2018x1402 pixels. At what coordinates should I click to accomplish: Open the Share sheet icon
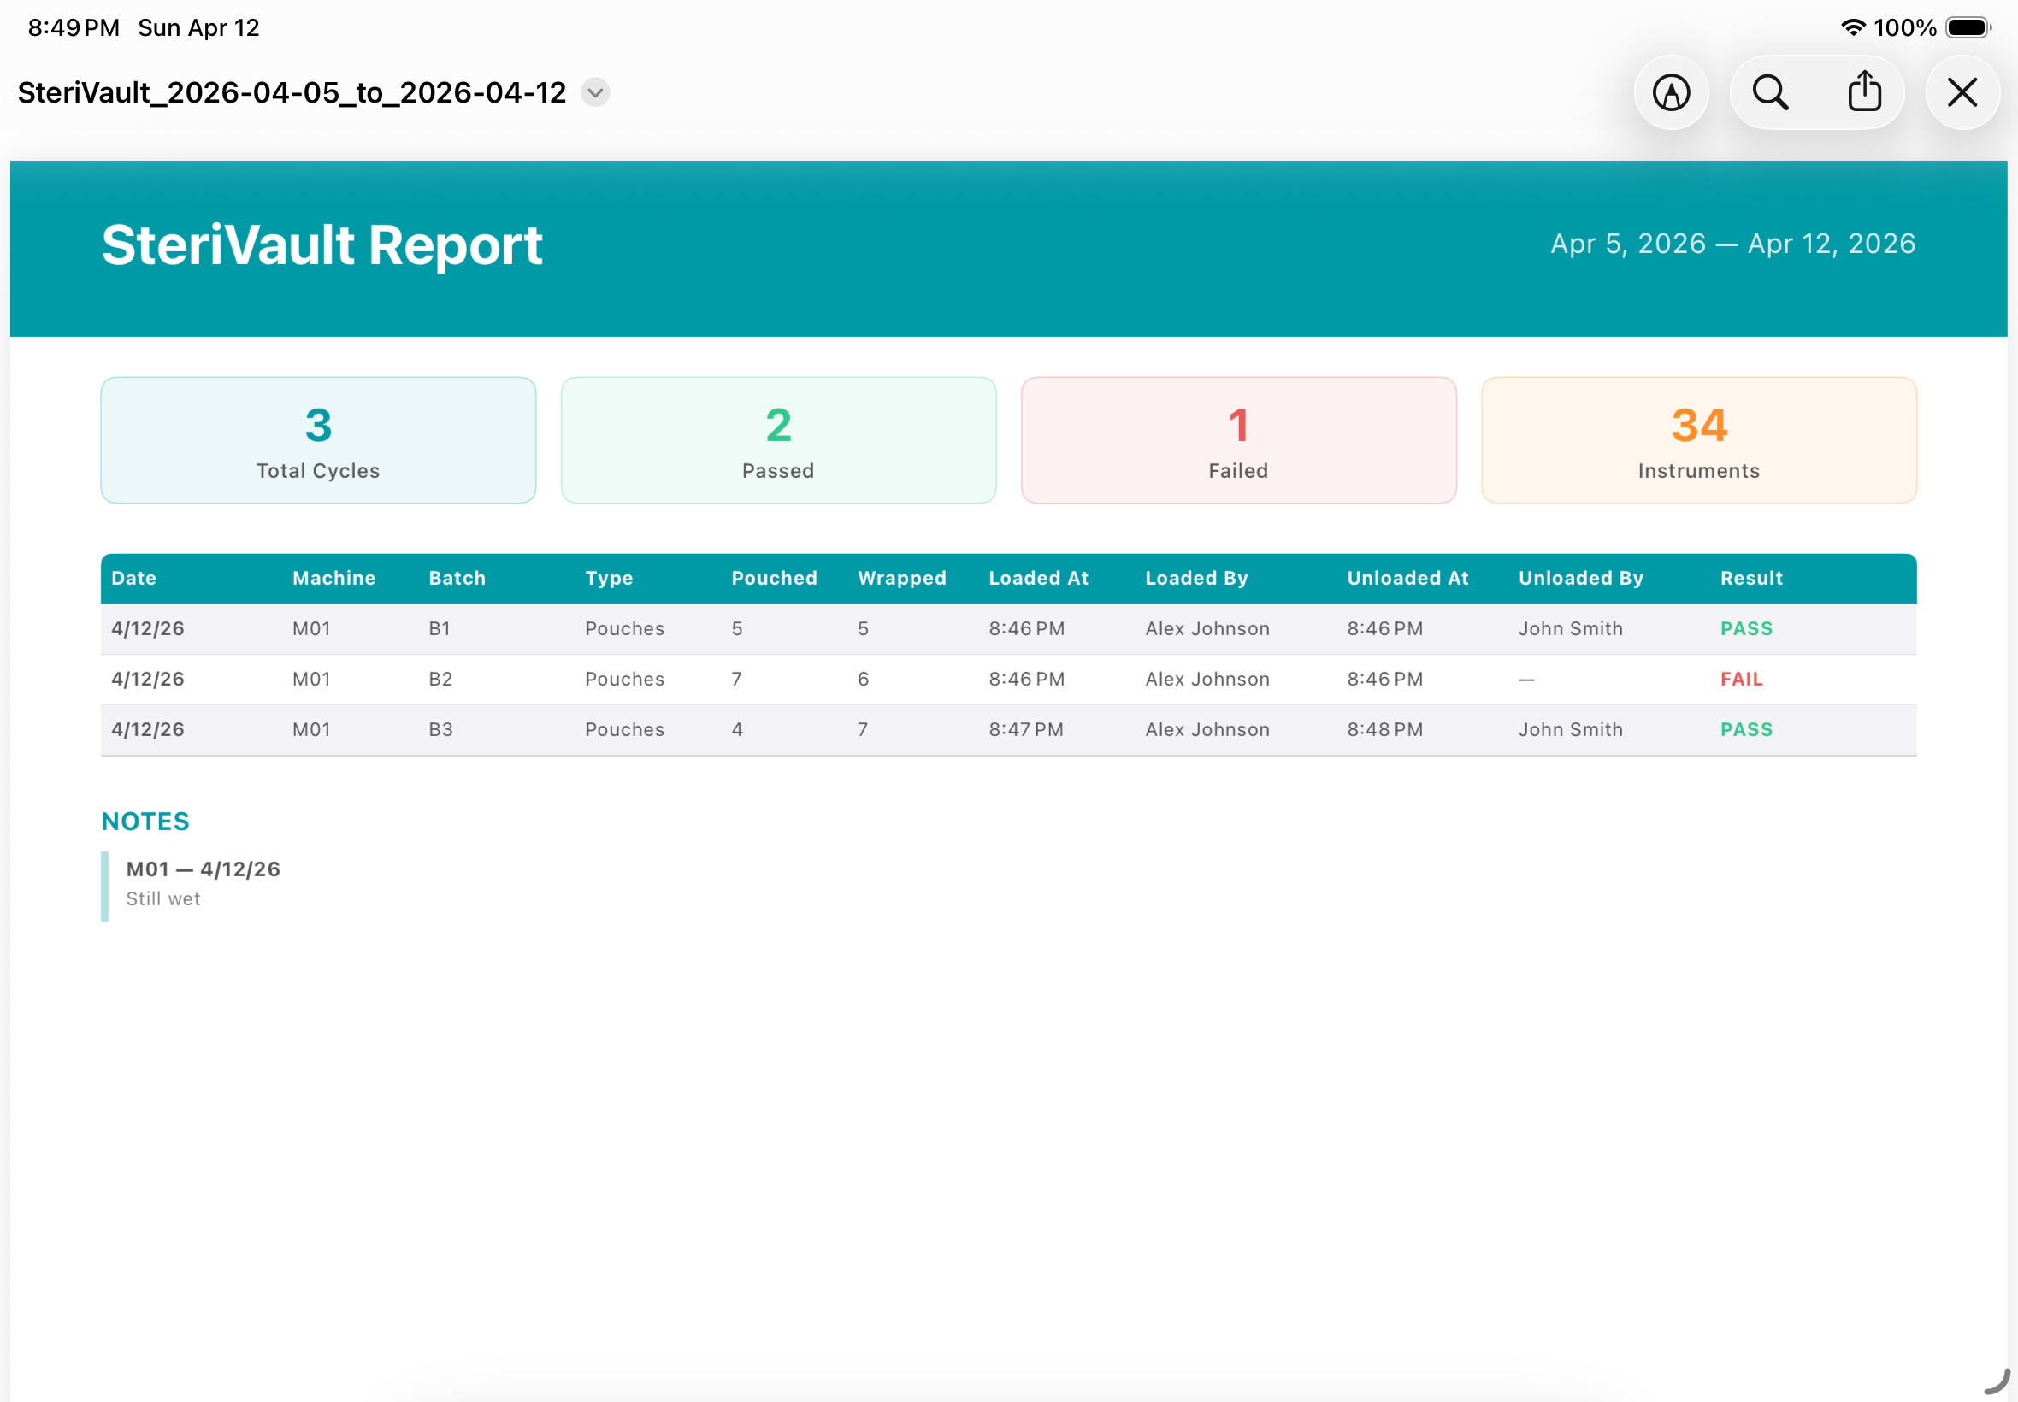(x=1864, y=91)
